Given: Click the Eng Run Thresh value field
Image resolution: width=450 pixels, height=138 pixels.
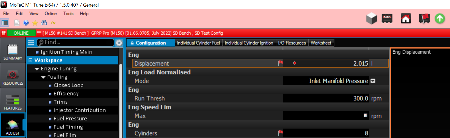Looking at the screenshot, I should tap(326, 98).
